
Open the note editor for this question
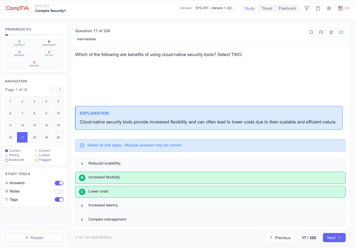coord(331,32)
